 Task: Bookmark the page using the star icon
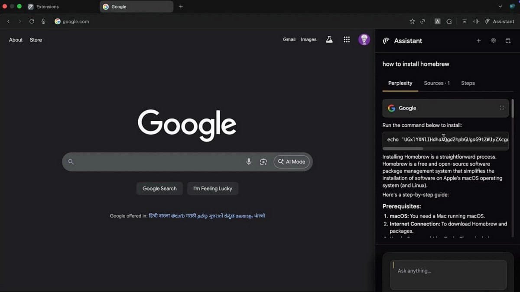click(x=412, y=21)
